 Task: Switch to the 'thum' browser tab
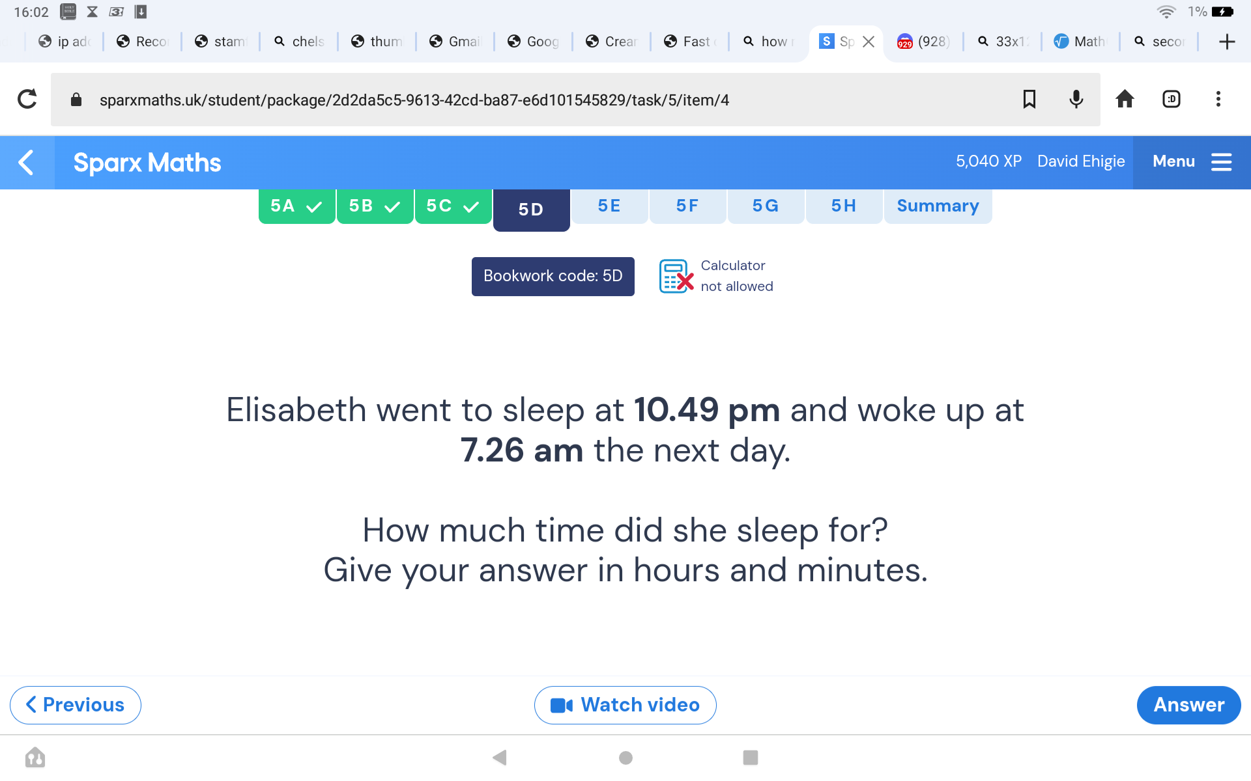(377, 42)
